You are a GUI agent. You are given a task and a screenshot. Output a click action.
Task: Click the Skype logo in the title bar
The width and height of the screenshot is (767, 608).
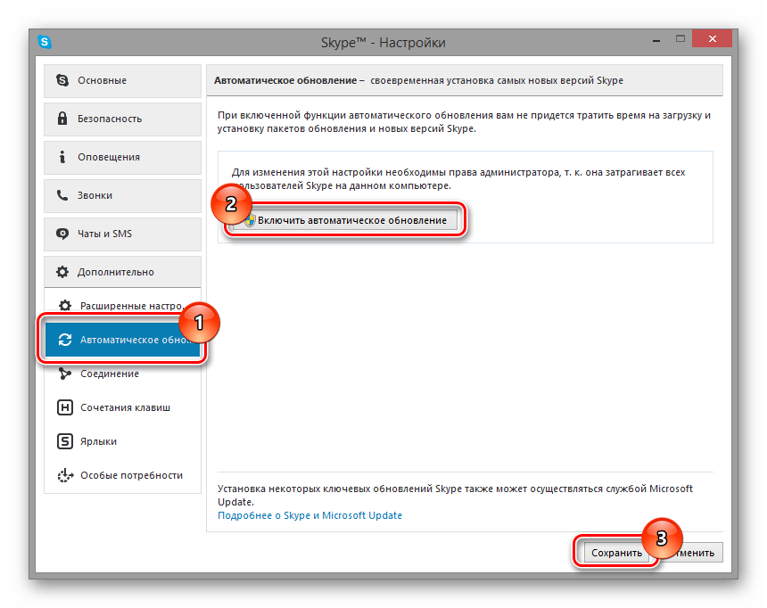[45, 42]
